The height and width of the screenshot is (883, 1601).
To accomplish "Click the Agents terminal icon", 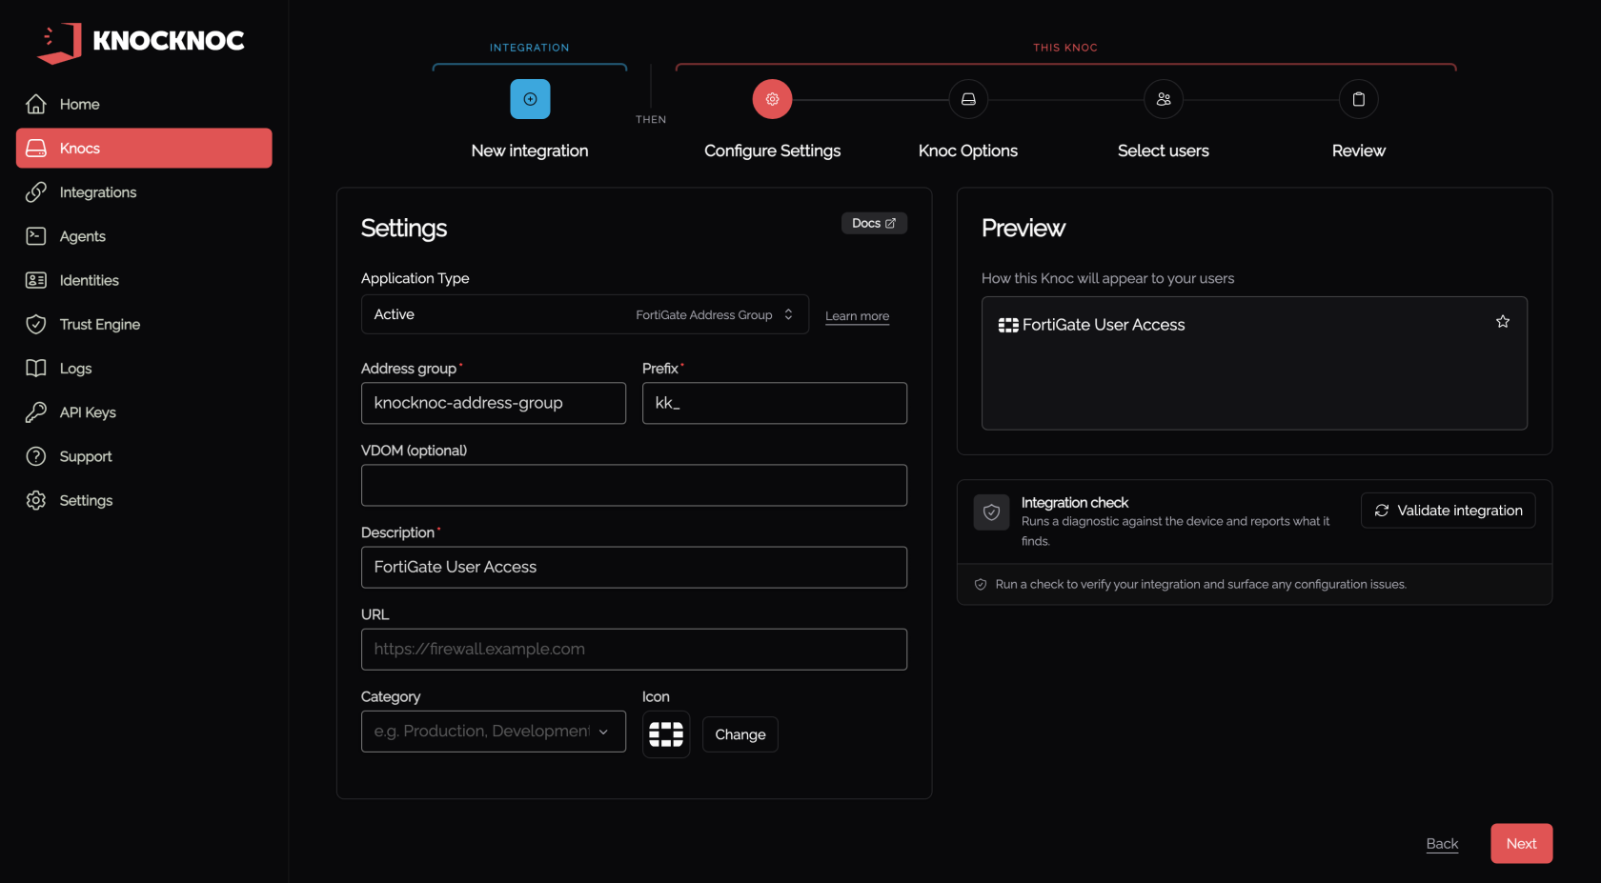I will click(x=36, y=236).
